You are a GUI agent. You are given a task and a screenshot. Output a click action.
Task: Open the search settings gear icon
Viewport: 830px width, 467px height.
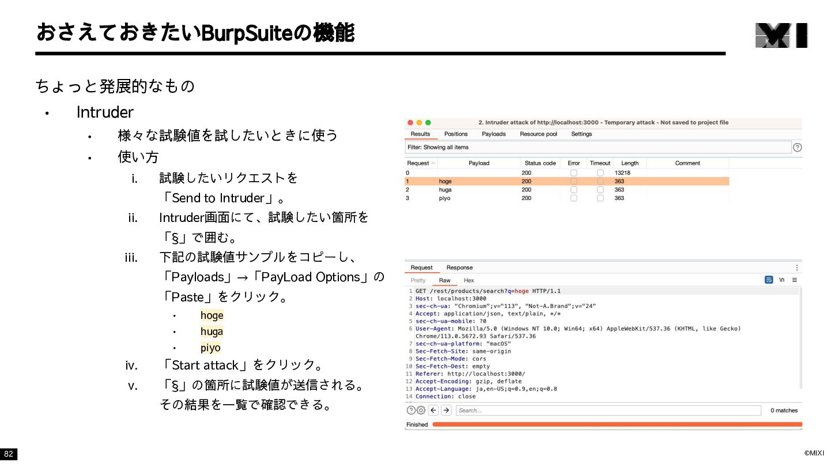pyautogui.click(x=421, y=410)
